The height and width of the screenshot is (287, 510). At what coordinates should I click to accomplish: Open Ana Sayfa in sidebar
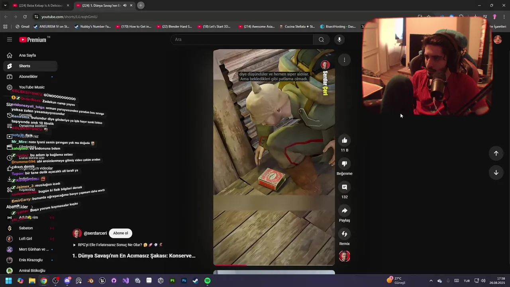(30, 55)
